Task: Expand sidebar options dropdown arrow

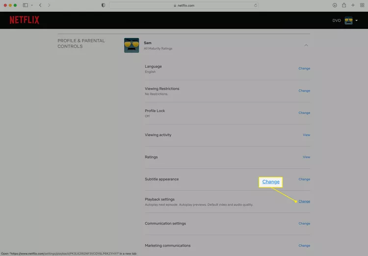Action: coord(32,5)
